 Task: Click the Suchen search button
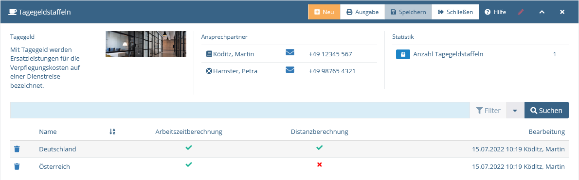coord(546,111)
